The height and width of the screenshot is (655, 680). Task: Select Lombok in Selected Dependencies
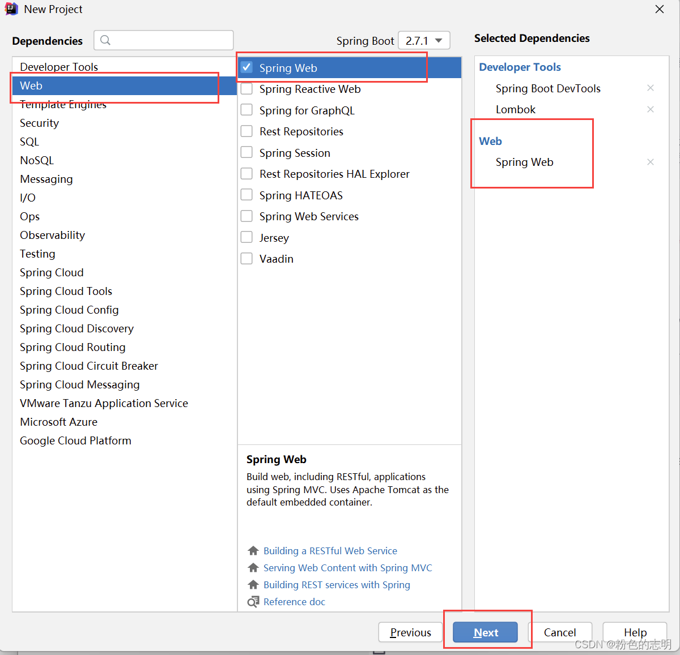click(x=516, y=109)
